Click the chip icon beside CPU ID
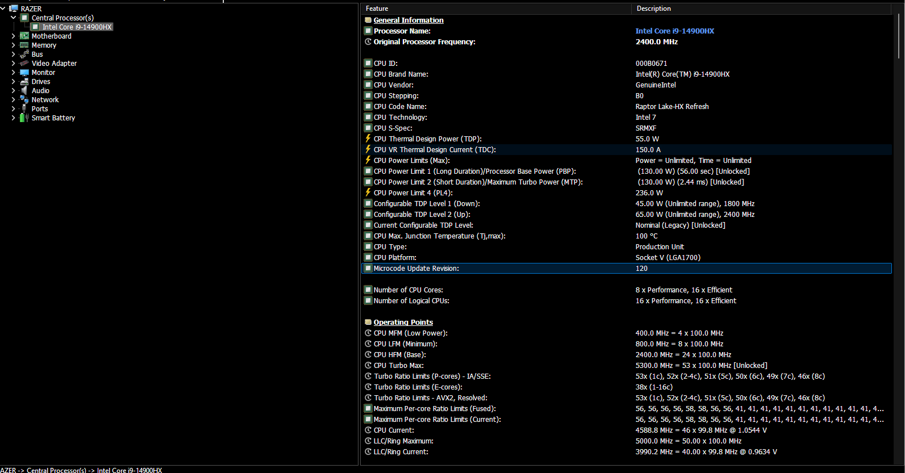 368,63
